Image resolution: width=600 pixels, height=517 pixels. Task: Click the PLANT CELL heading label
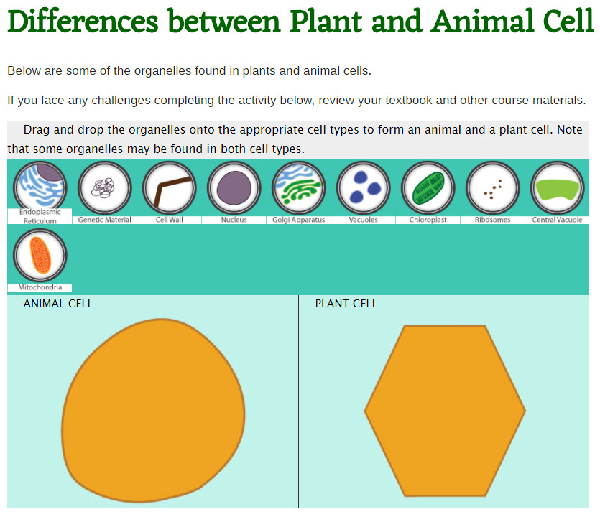pos(346,304)
